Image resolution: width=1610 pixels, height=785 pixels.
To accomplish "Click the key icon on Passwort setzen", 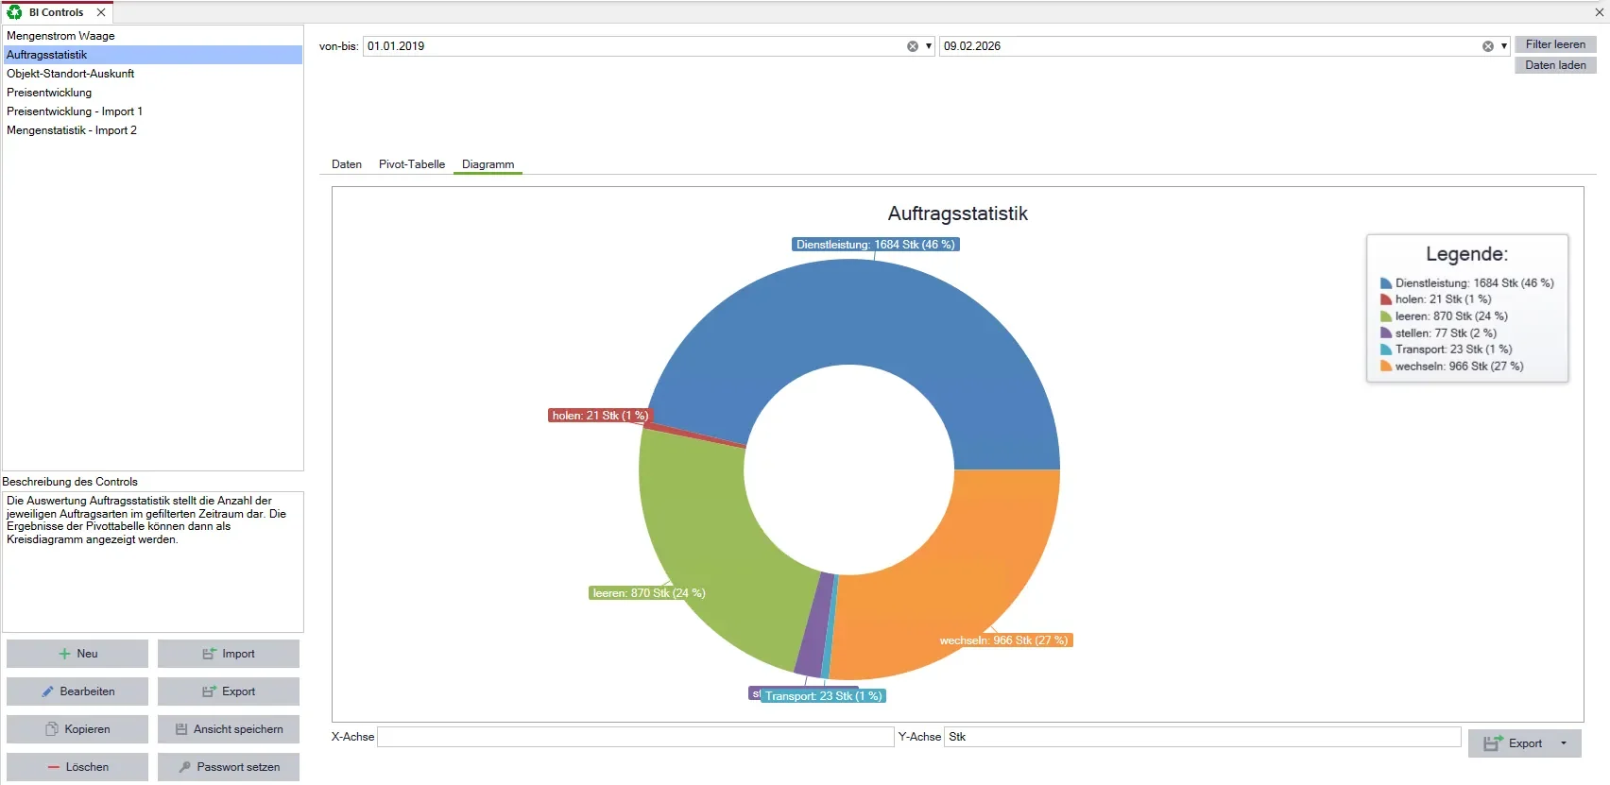I will coord(184,767).
